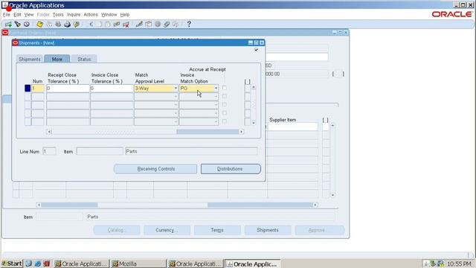Open the Help menu
Screen dimensions: 476x268
click(125, 15)
